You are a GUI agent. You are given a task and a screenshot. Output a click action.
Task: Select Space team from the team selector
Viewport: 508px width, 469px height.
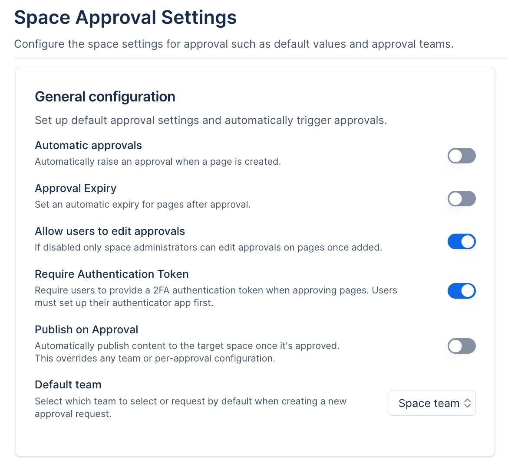[428, 403]
